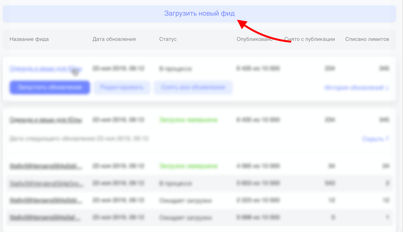The image size is (403, 232).
Task: Open the last feed link in history list
Action: (x=46, y=218)
